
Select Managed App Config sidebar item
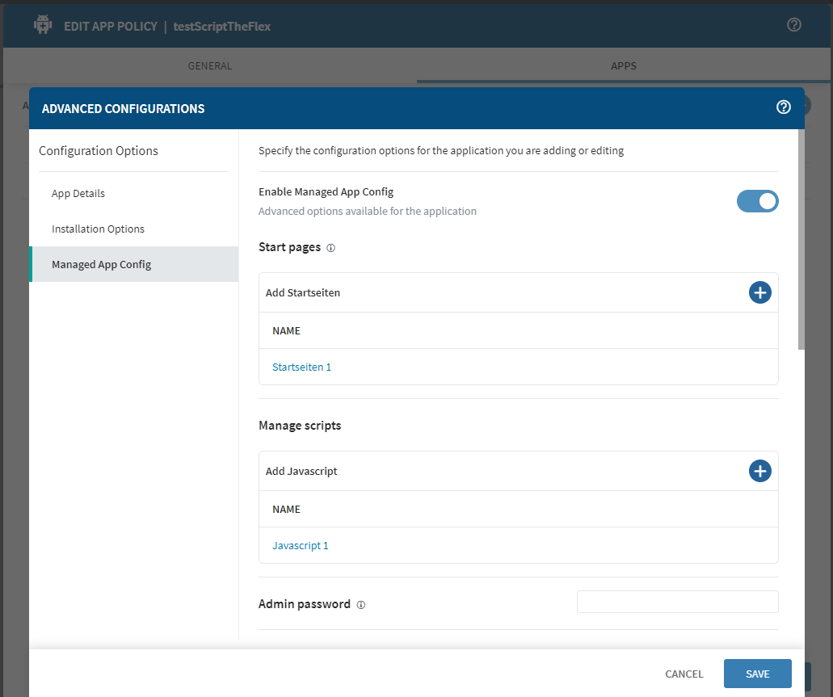click(101, 265)
